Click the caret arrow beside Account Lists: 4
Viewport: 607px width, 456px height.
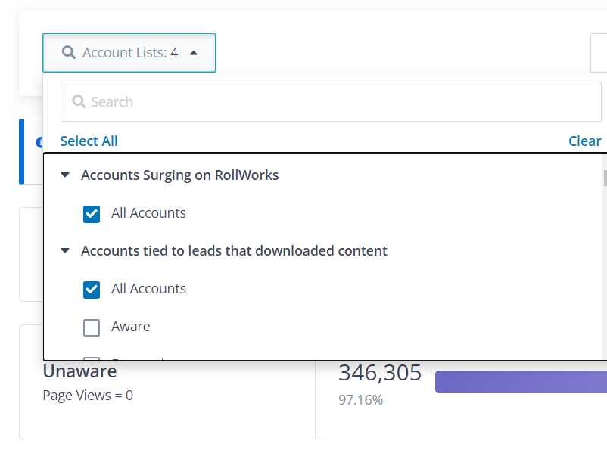click(194, 53)
